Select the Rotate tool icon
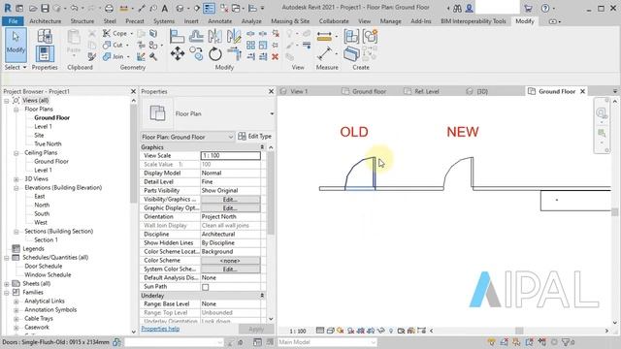 [215, 54]
